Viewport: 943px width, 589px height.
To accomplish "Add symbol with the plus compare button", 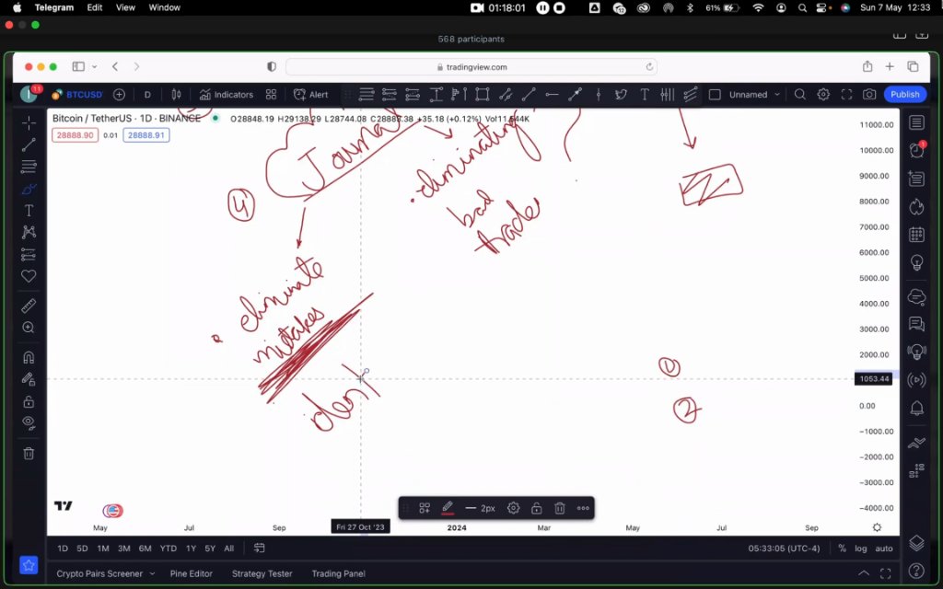I will click(x=119, y=95).
